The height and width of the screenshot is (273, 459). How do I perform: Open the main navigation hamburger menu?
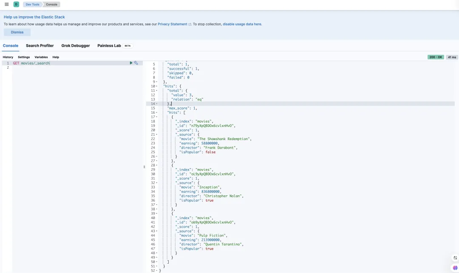point(6,4)
